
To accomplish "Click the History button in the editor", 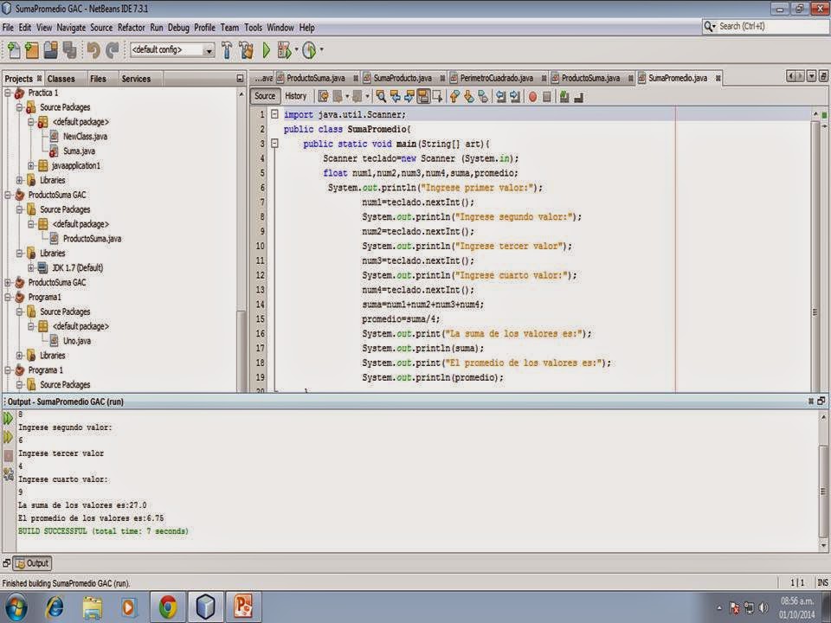I will pyautogui.click(x=297, y=96).
